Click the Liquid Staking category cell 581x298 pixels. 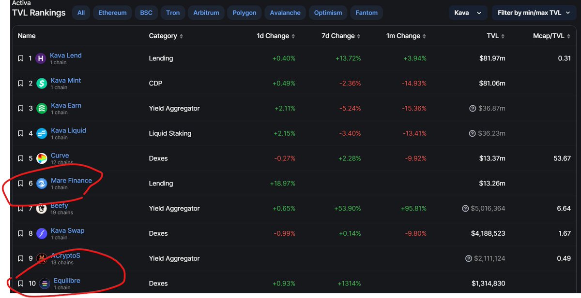point(170,133)
